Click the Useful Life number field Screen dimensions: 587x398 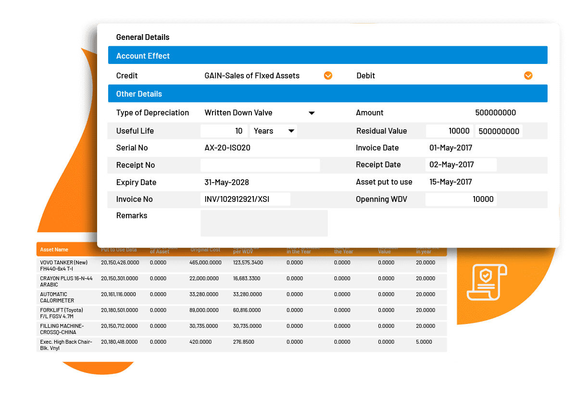click(224, 131)
